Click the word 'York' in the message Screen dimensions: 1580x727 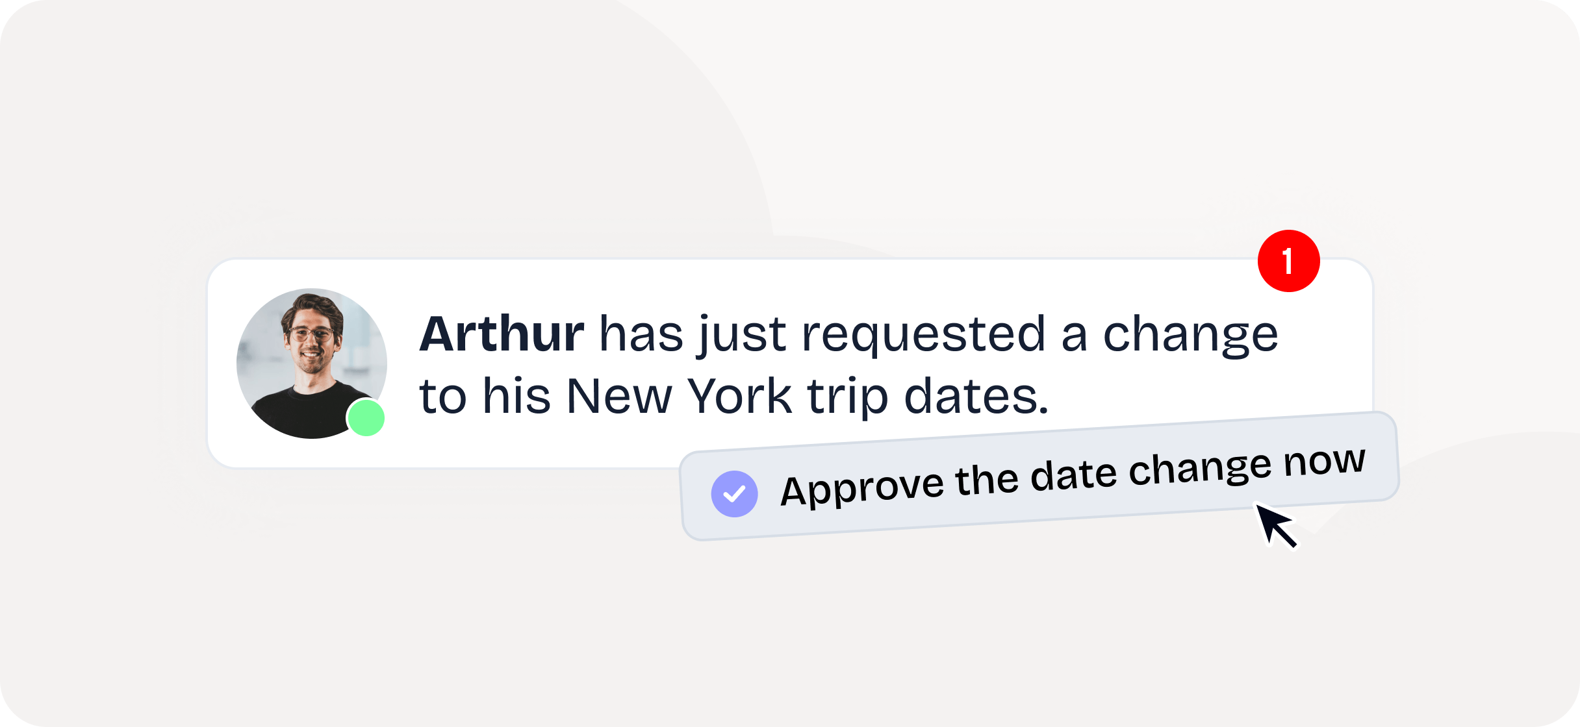[x=739, y=396]
